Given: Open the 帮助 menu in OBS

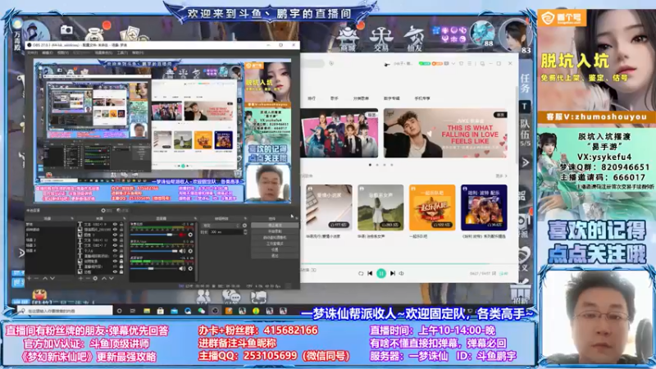Looking at the screenshot, I should [x=138, y=52].
